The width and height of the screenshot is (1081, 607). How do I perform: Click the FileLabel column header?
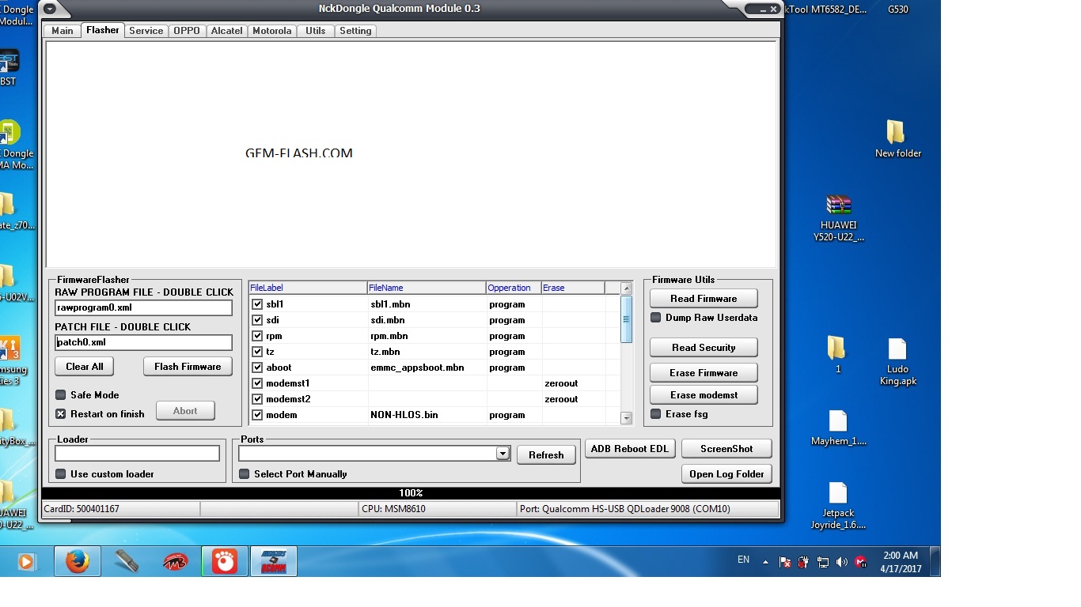308,288
